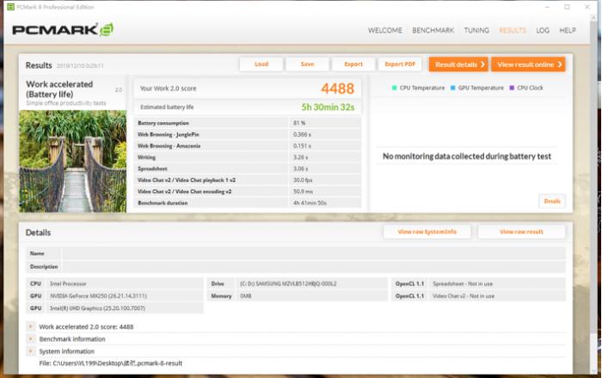Click the Battery consumption row
602x378 pixels.
(x=248, y=123)
